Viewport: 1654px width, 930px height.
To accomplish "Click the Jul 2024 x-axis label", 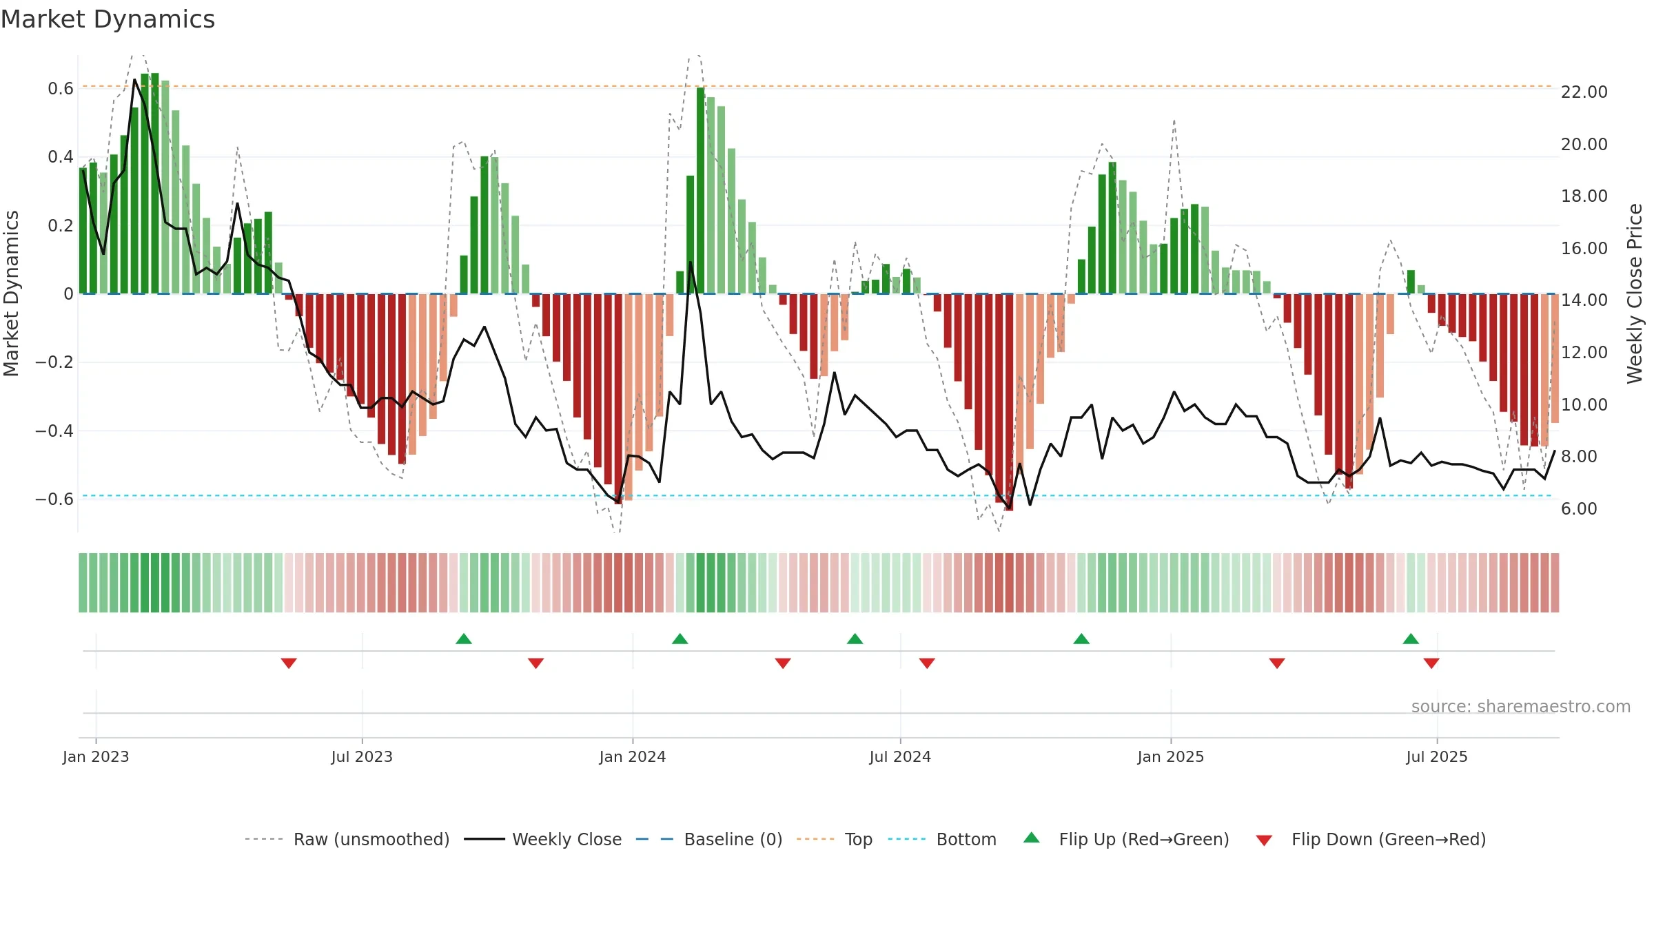I will click(900, 756).
